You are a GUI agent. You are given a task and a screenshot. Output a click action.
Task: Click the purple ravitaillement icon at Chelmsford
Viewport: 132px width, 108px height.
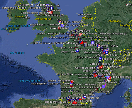(x=62, y=25)
